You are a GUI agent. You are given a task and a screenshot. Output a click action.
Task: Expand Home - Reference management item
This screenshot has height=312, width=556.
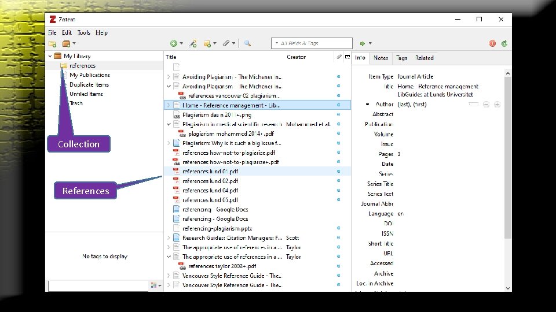pyautogui.click(x=169, y=105)
